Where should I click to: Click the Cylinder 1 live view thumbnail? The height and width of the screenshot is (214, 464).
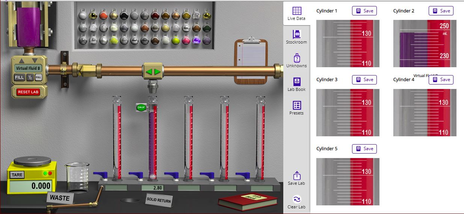[348, 44]
